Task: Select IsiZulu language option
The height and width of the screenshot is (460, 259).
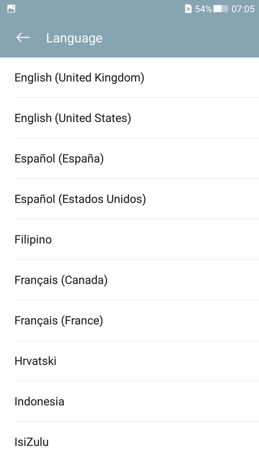Action: pos(129,441)
